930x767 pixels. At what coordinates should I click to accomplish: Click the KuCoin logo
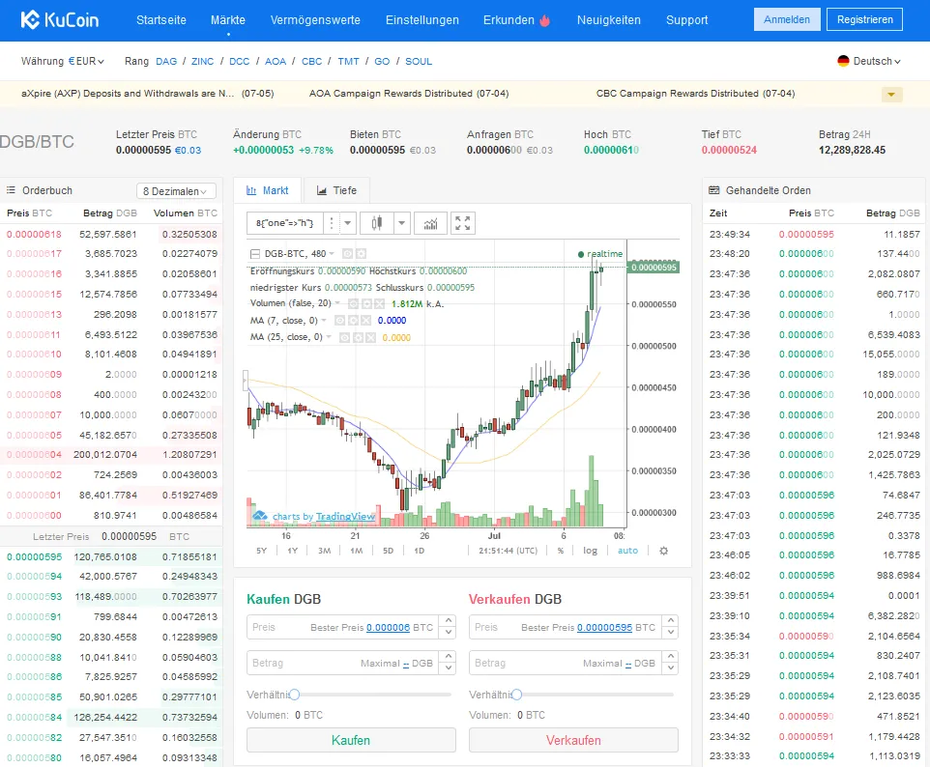(x=60, y=19)
